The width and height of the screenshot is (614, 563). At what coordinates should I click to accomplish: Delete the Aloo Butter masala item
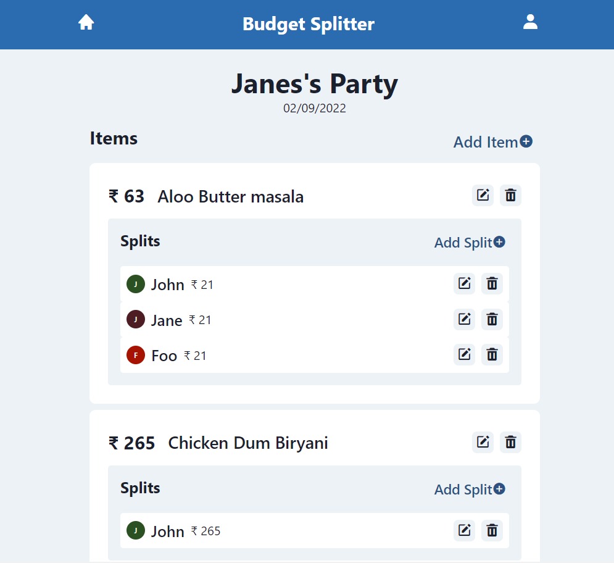coord(510,195)
